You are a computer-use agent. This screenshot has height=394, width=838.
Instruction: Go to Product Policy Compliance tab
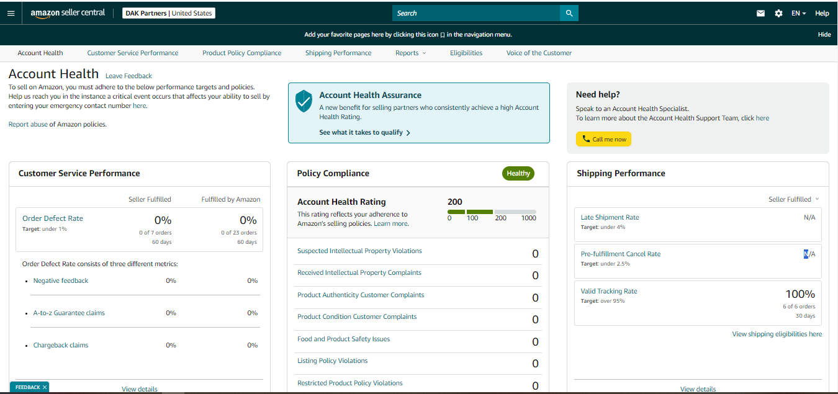(x=241, y=53)
